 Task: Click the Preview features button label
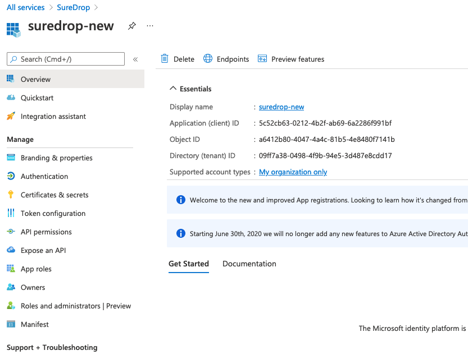click(298, 59)
